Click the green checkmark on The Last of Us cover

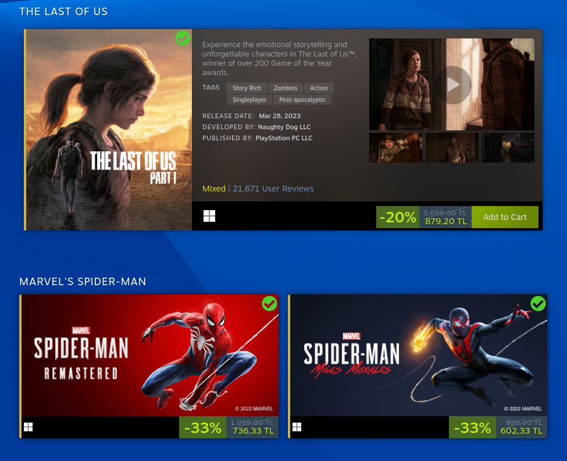tap(183, 38)
